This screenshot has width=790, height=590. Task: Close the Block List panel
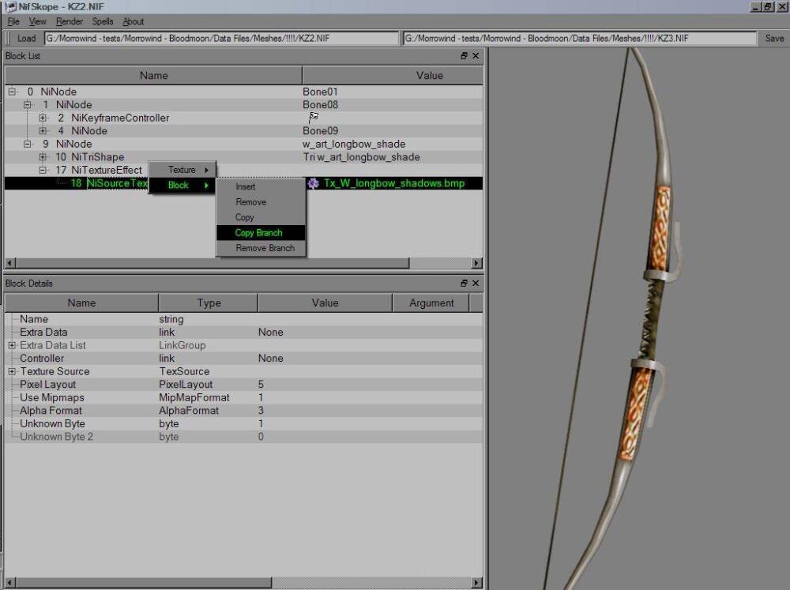click(x=476, y=56)
